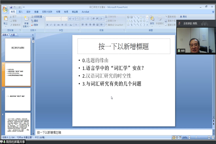Select the third slide thumbnail
The height and width of the screenshot is (144, 216).
[18, 99]
